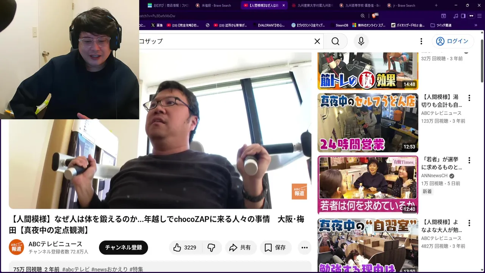485x273 pixels.
Task: Click the Brave Shields lion icon
Action: (x=375, y=16)
